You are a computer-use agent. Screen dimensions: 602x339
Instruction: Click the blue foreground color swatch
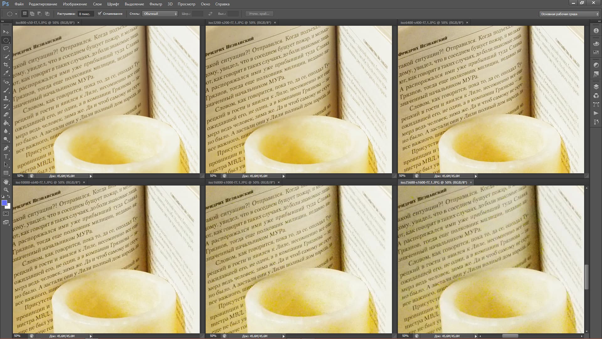pyautogui.click(x=4, y=203)
